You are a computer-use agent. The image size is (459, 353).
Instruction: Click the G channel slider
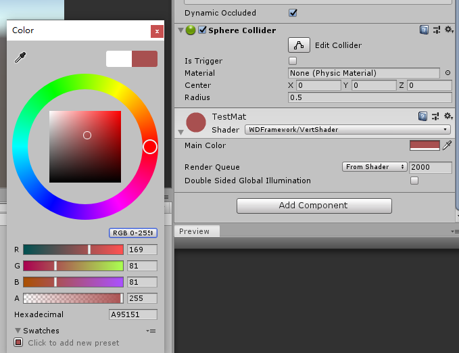[x=73, y=266]
